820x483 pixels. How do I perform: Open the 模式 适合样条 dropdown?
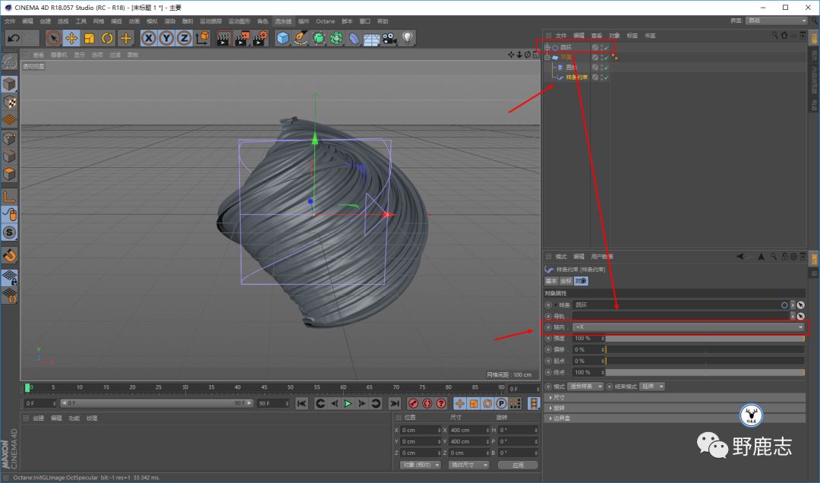coord(585,387)
